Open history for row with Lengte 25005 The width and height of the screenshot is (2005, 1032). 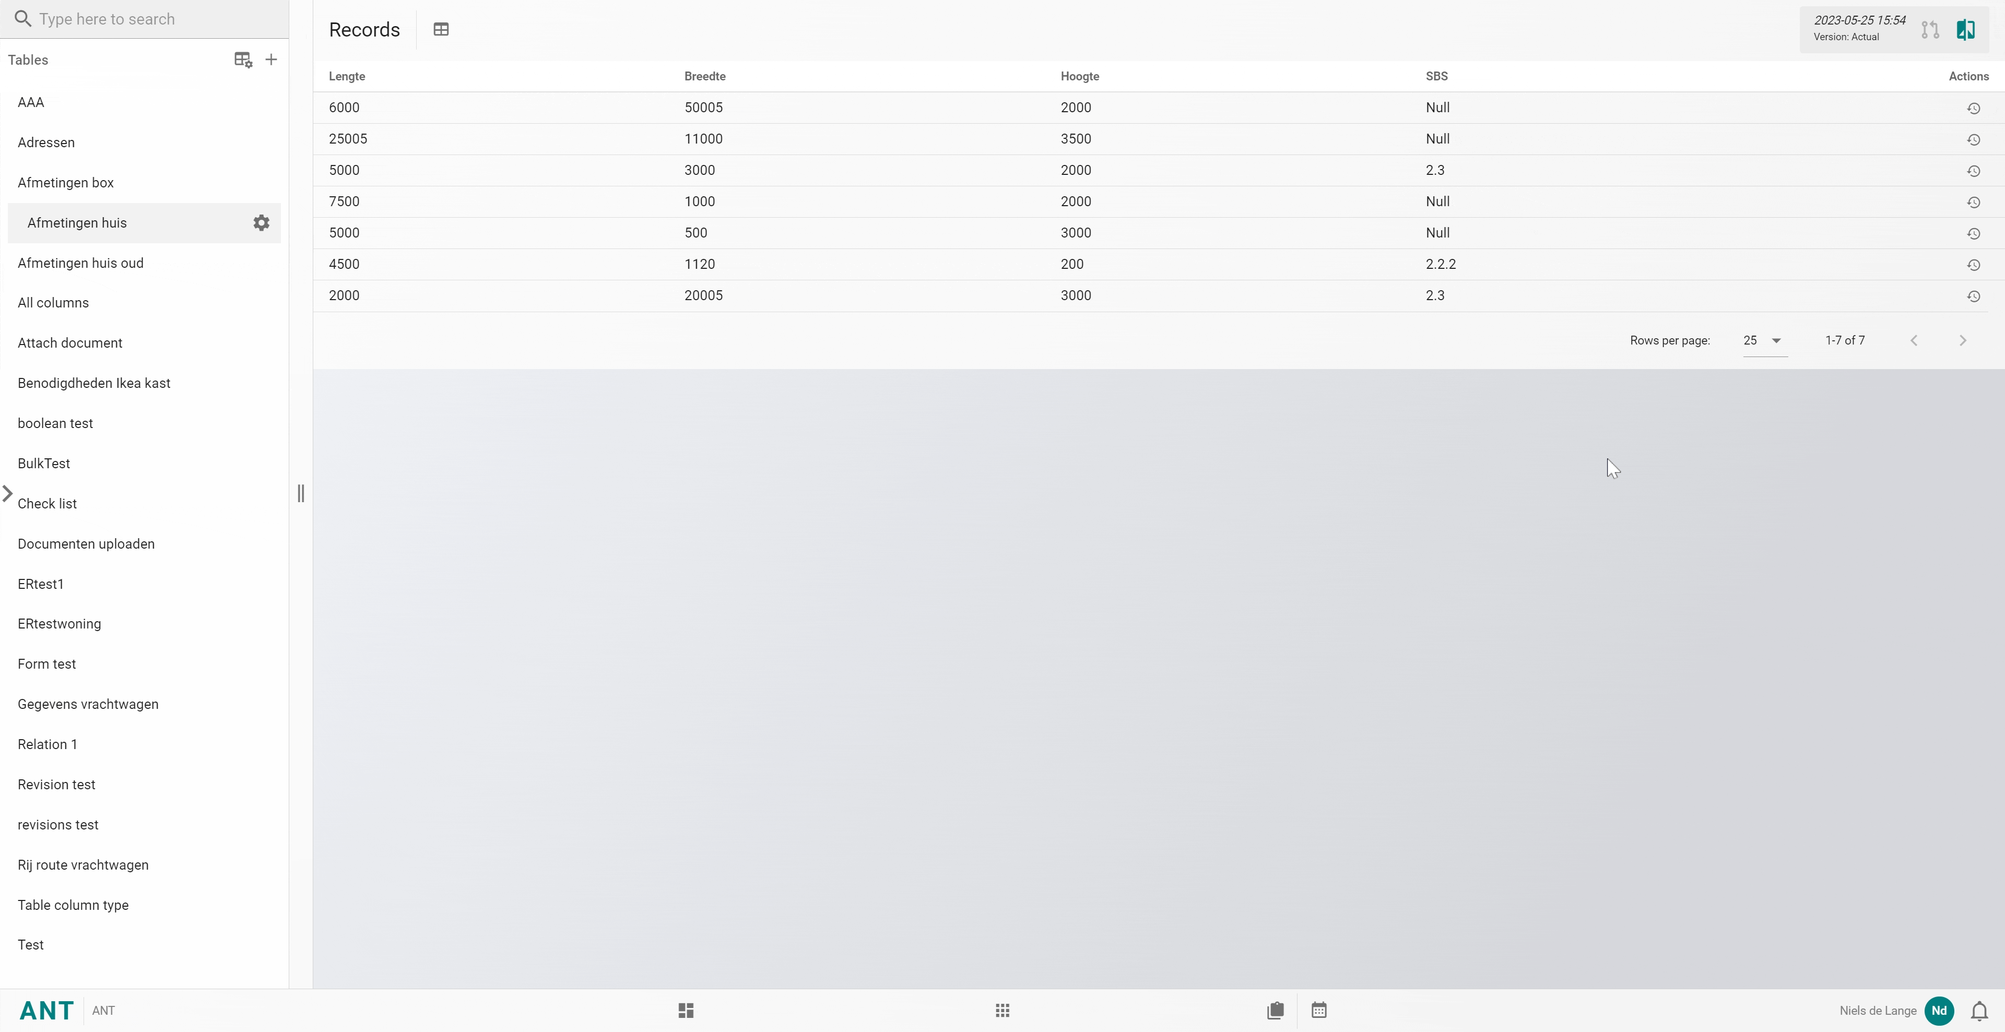click(x=1973, y=139)
